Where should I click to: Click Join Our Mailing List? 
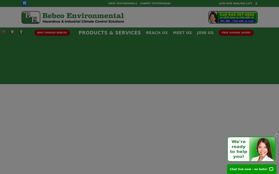click(236, 3)
